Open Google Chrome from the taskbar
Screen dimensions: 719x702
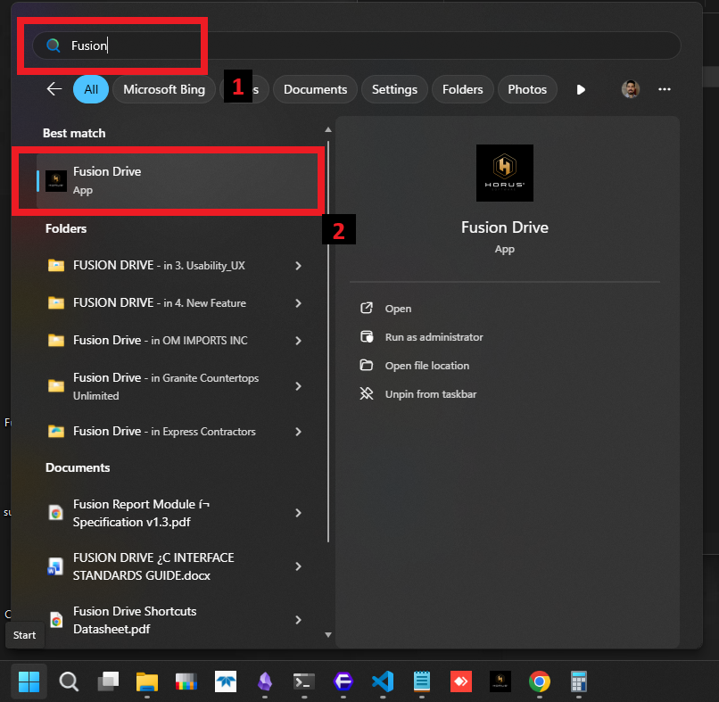pyautogui.click(x=539, y=681)
